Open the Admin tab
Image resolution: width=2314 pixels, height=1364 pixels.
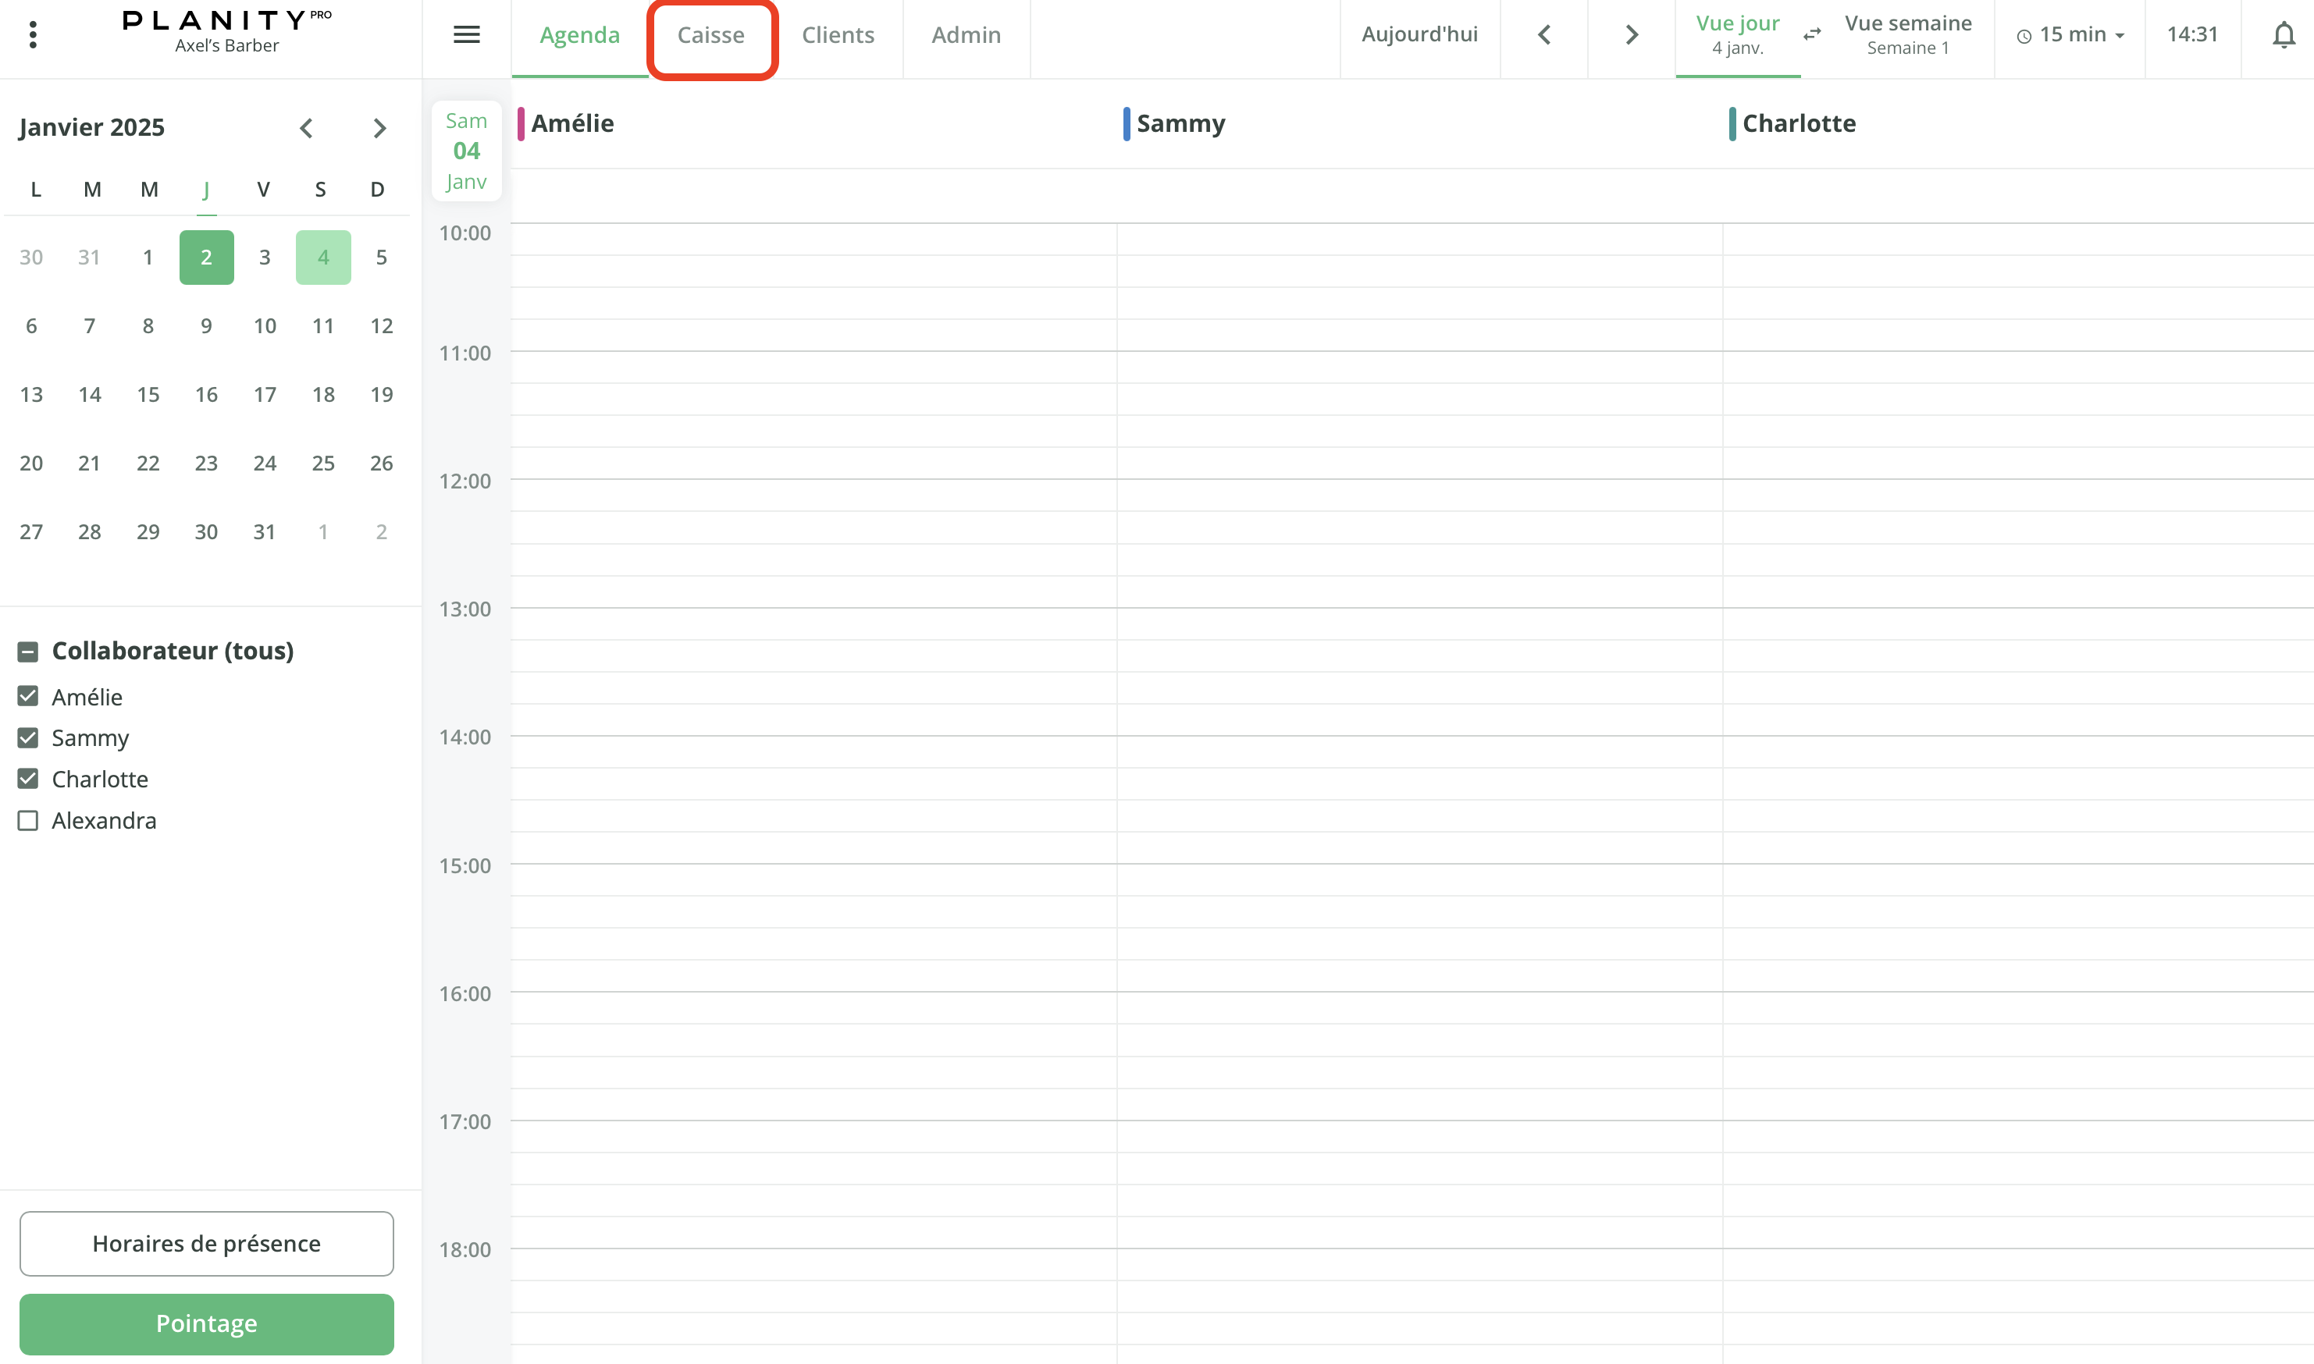click(x=965, y=35)
